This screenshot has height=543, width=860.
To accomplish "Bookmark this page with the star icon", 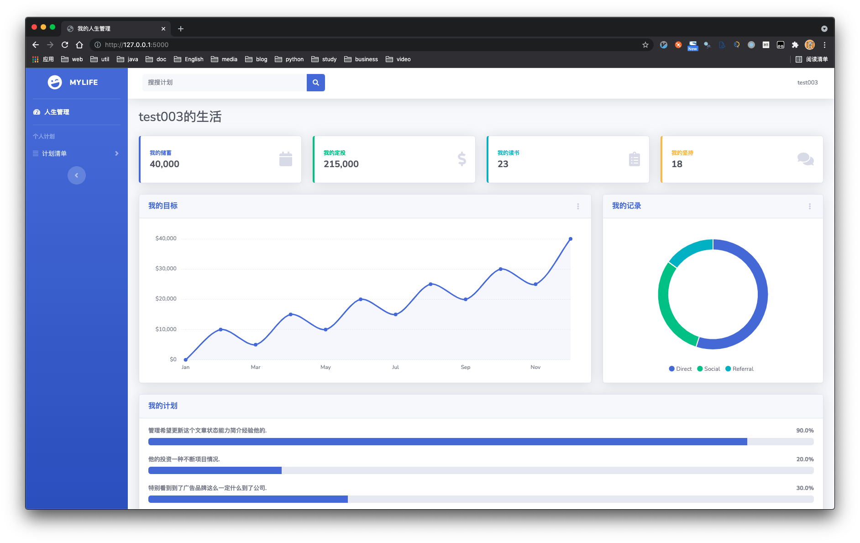I will pyautogui.click(x=645, y=45).
